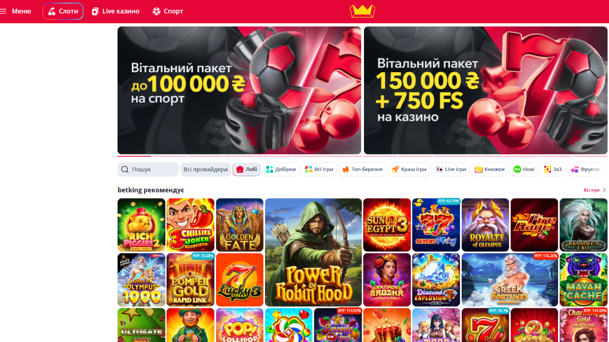
Task: Select the first banner carousel indicator
Action: [134, 156]
